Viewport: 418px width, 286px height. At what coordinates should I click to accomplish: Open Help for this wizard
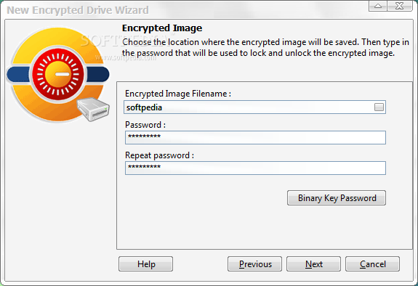coord(145,264)
